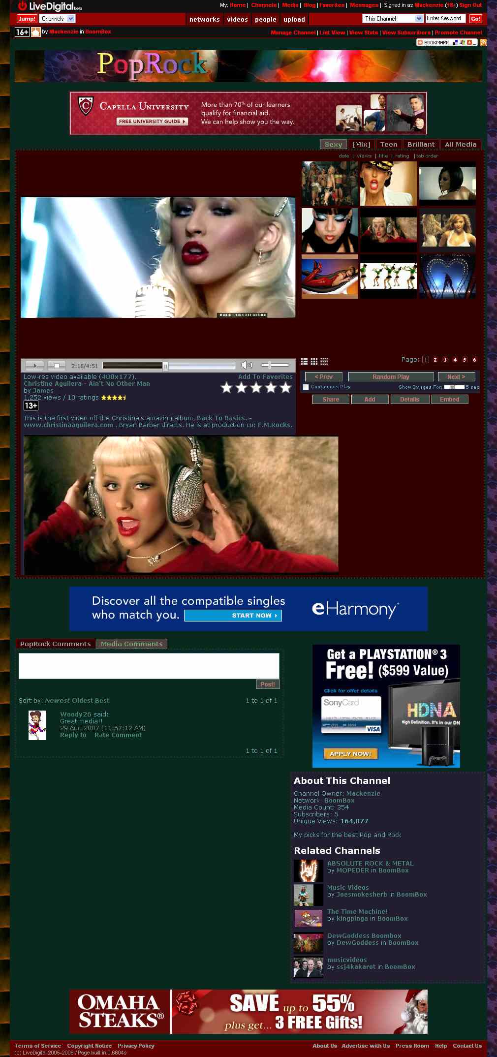The height and width of the screenshot is (1057, 497).
Task: Rate the video with third star
Action: [x=256, y=388]
